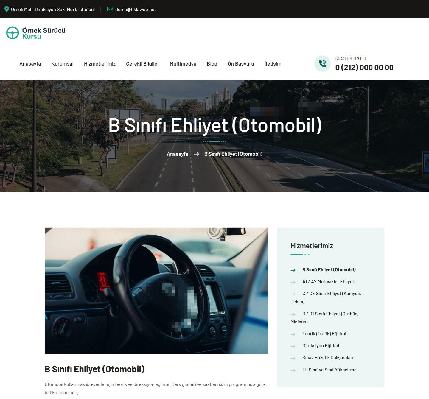Click the location pin icon in top bar

tap(7, 9)
